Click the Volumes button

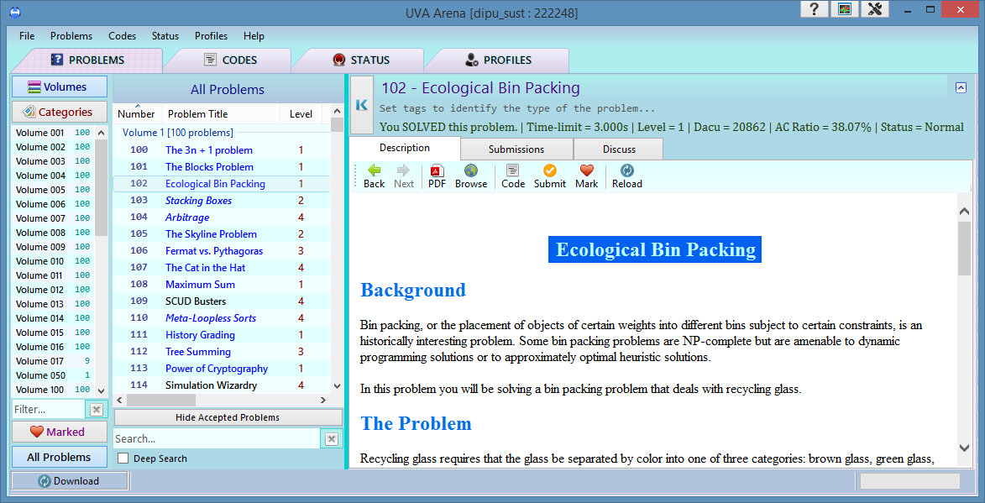tap(60, 86)
